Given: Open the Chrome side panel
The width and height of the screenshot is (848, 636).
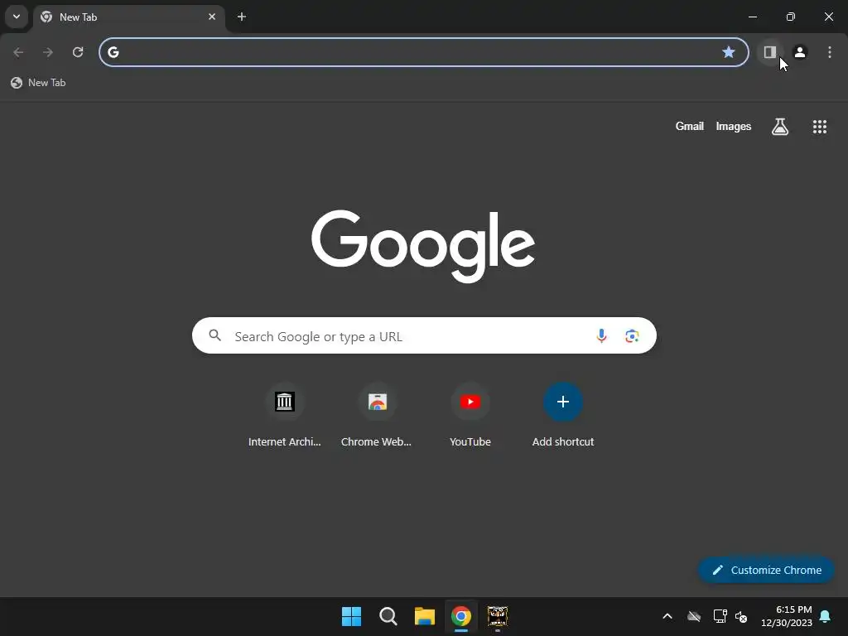Looking at the screenshot, I should 769,52.
